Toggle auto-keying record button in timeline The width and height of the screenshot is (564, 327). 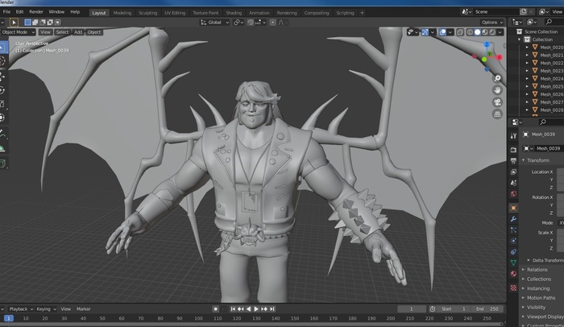[x=216, y=308]
